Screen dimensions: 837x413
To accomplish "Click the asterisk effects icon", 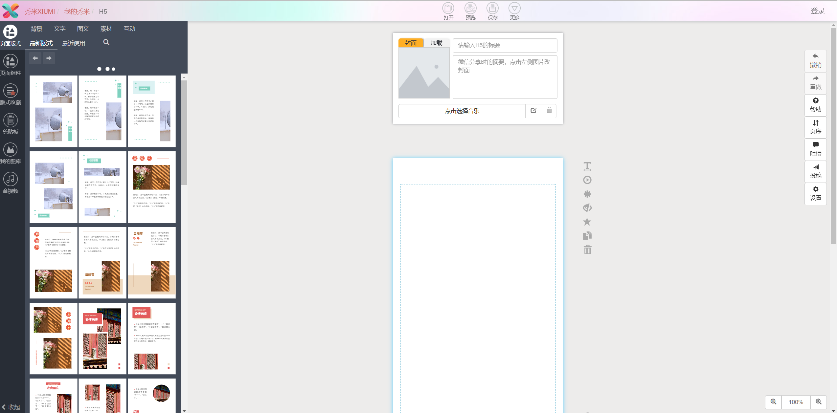I will 587,194.
